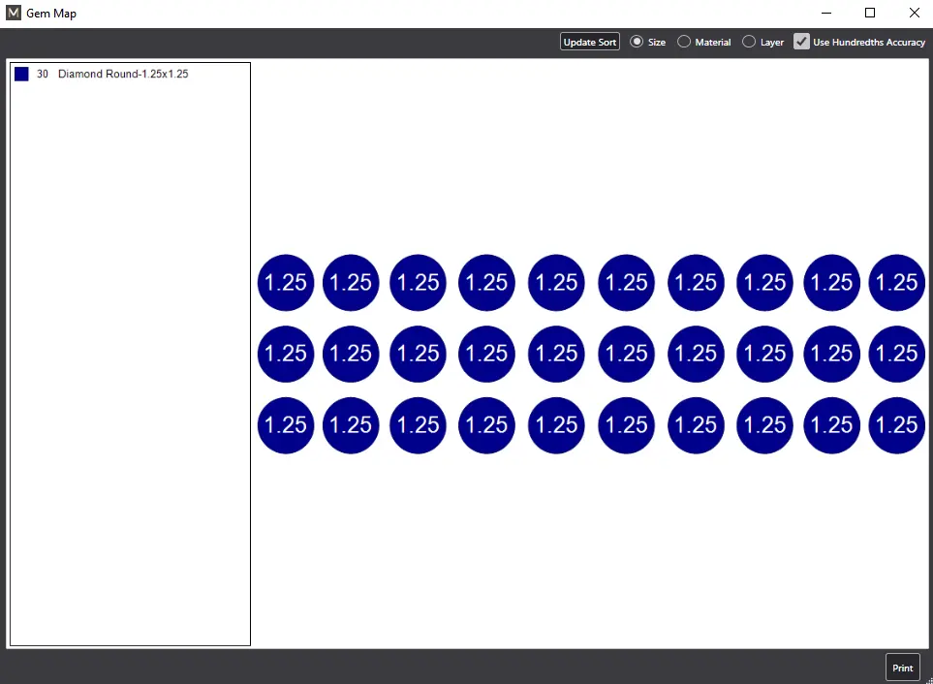Select the Diamond Round-1.25x1.25 list entry
The width and height of the screenshot is (933, 684).
[x=122, y=75]
